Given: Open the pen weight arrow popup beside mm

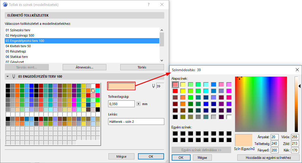Looking at the screenshot, I should click(x=138, y=104).
